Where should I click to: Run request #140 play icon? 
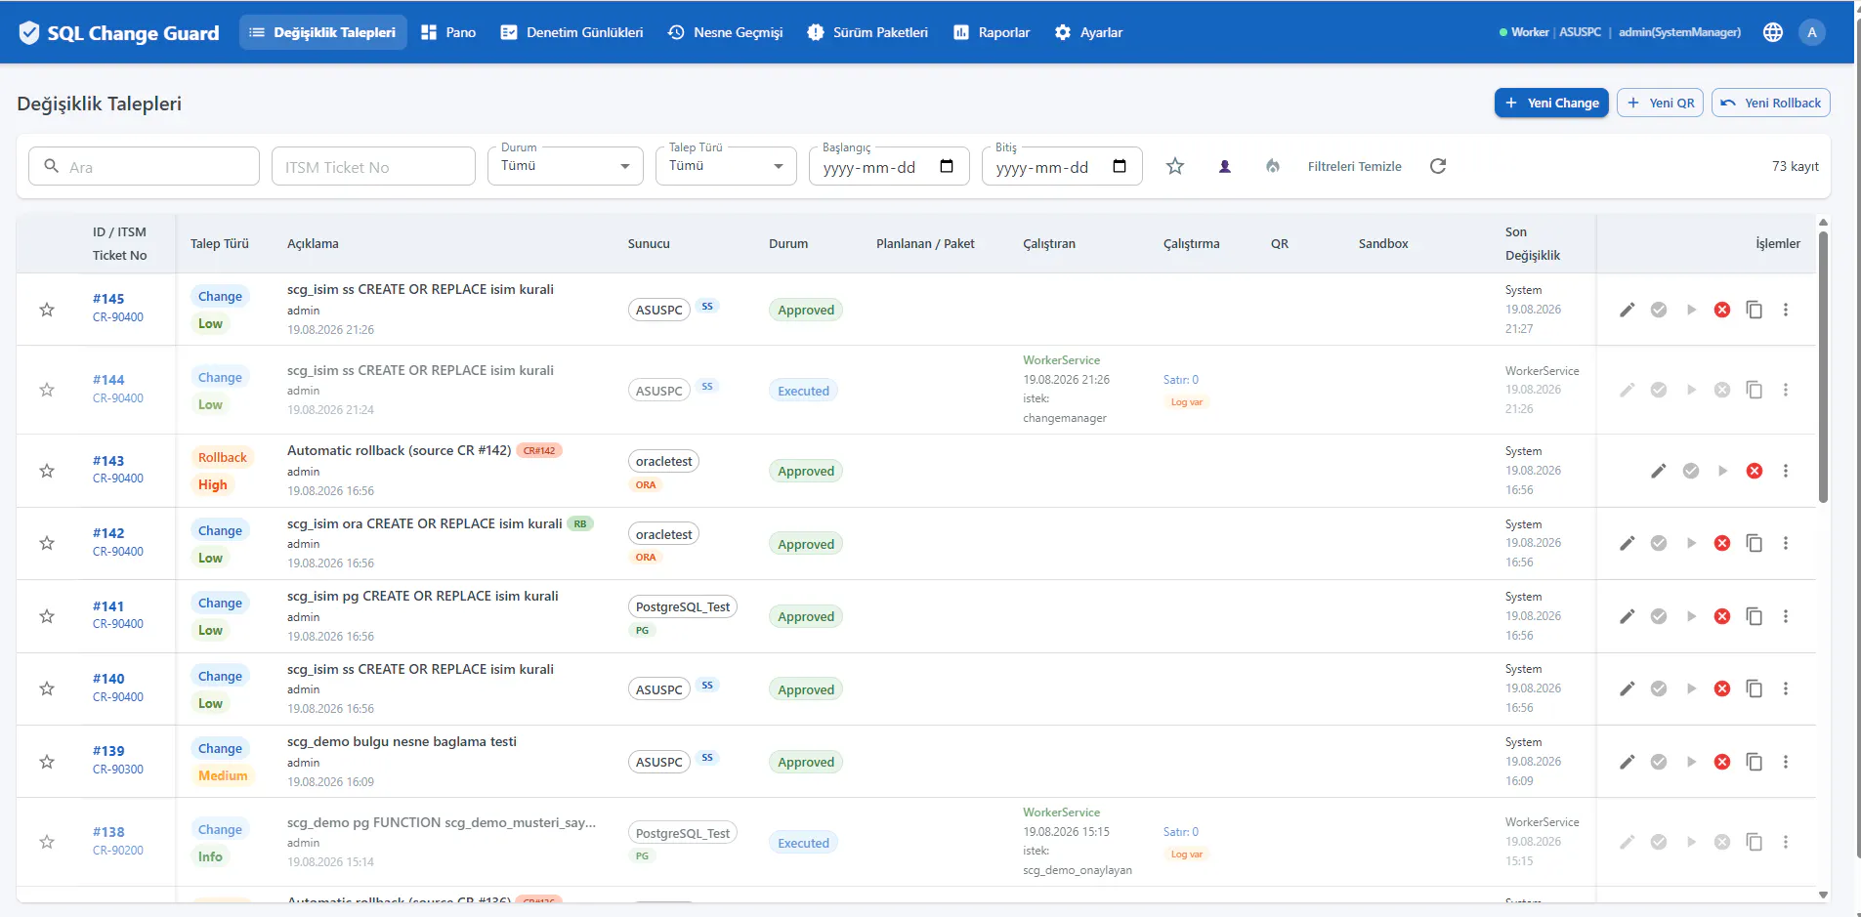coord(1691,688)
